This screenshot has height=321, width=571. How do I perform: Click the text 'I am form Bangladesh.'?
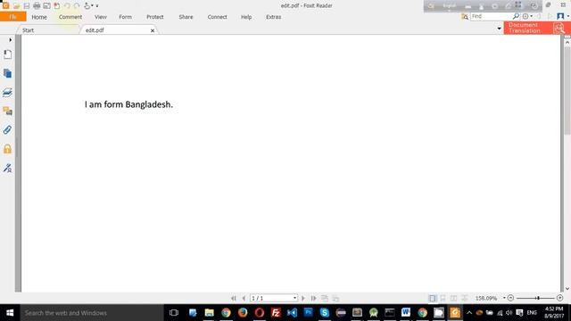[128, 104]
